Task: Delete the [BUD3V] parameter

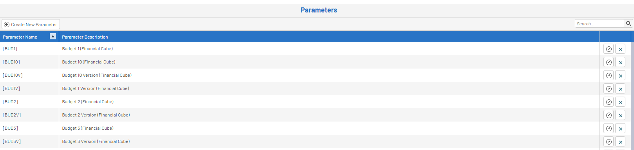Action: click(620, 142)
